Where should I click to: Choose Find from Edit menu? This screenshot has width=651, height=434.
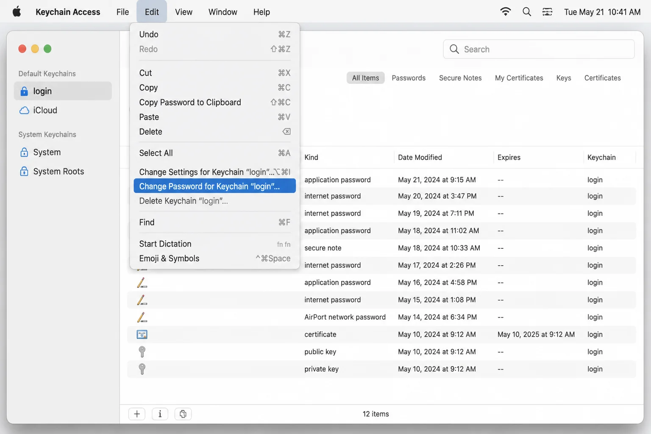pos(214,223)
